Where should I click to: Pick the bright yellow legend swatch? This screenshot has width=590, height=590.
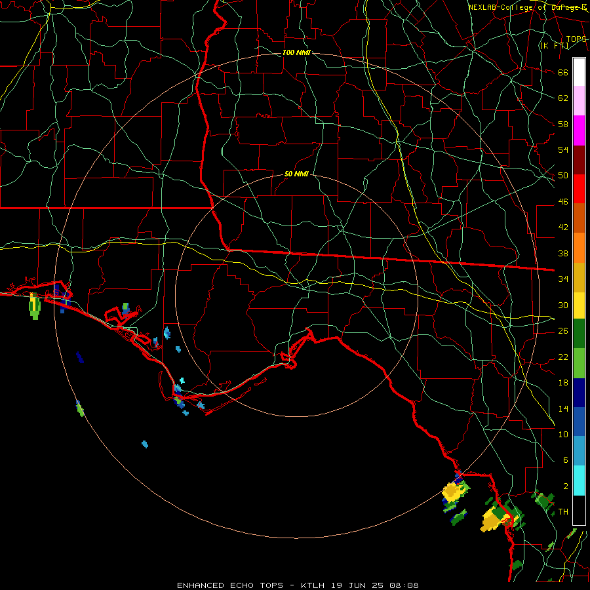pyautogui.click(x=579, y=305)
